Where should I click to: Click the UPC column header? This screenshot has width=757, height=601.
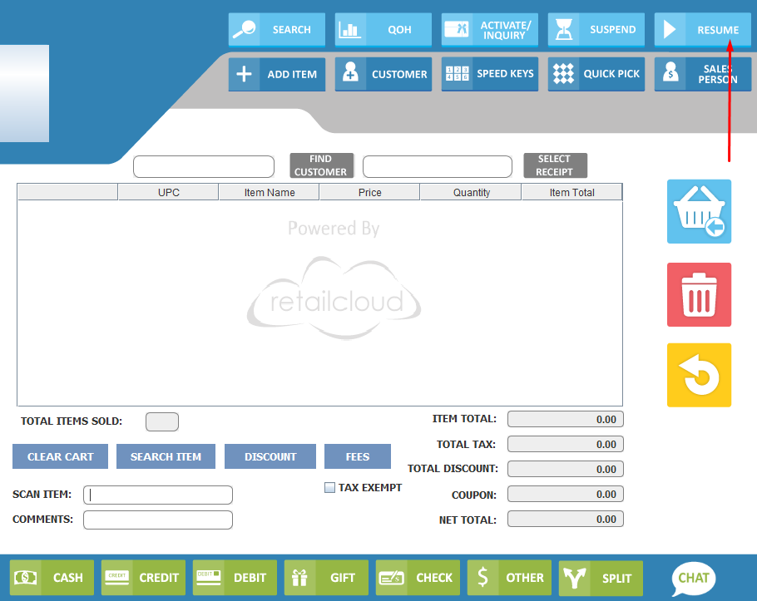coord(169,192)
